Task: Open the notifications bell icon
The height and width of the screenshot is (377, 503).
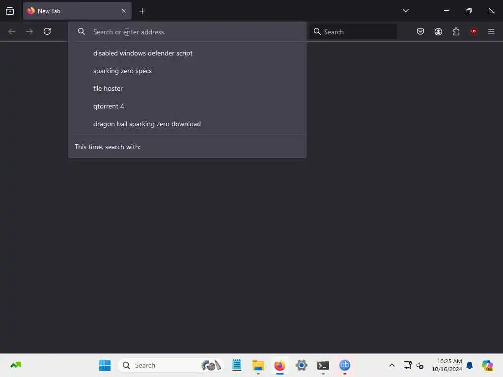Action: [x=470, y=365]
